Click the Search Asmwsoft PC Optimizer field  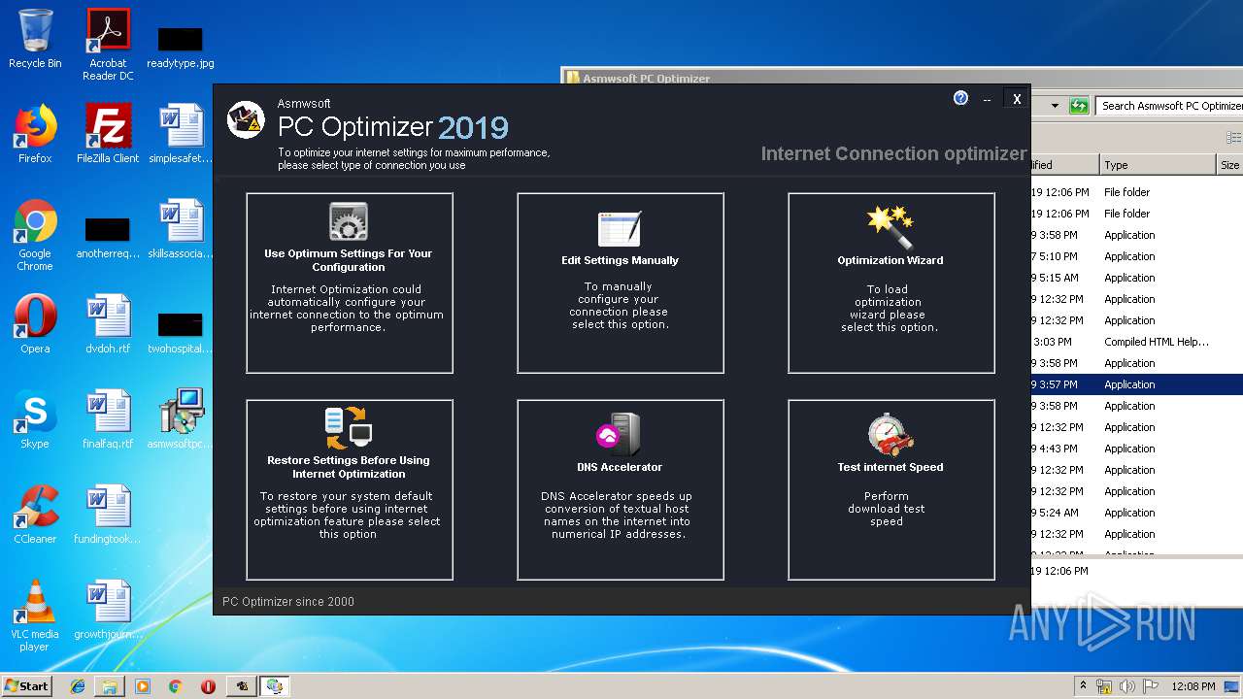1170,106
